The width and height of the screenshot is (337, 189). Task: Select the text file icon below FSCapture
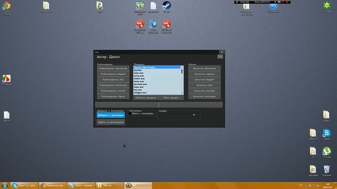click(7, 117)
